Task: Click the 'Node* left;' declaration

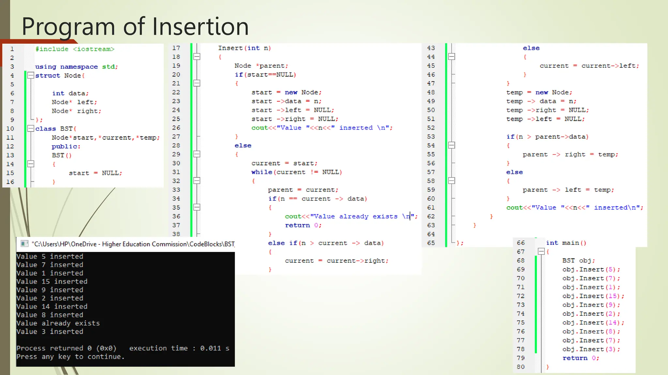Action: point(74,102)
